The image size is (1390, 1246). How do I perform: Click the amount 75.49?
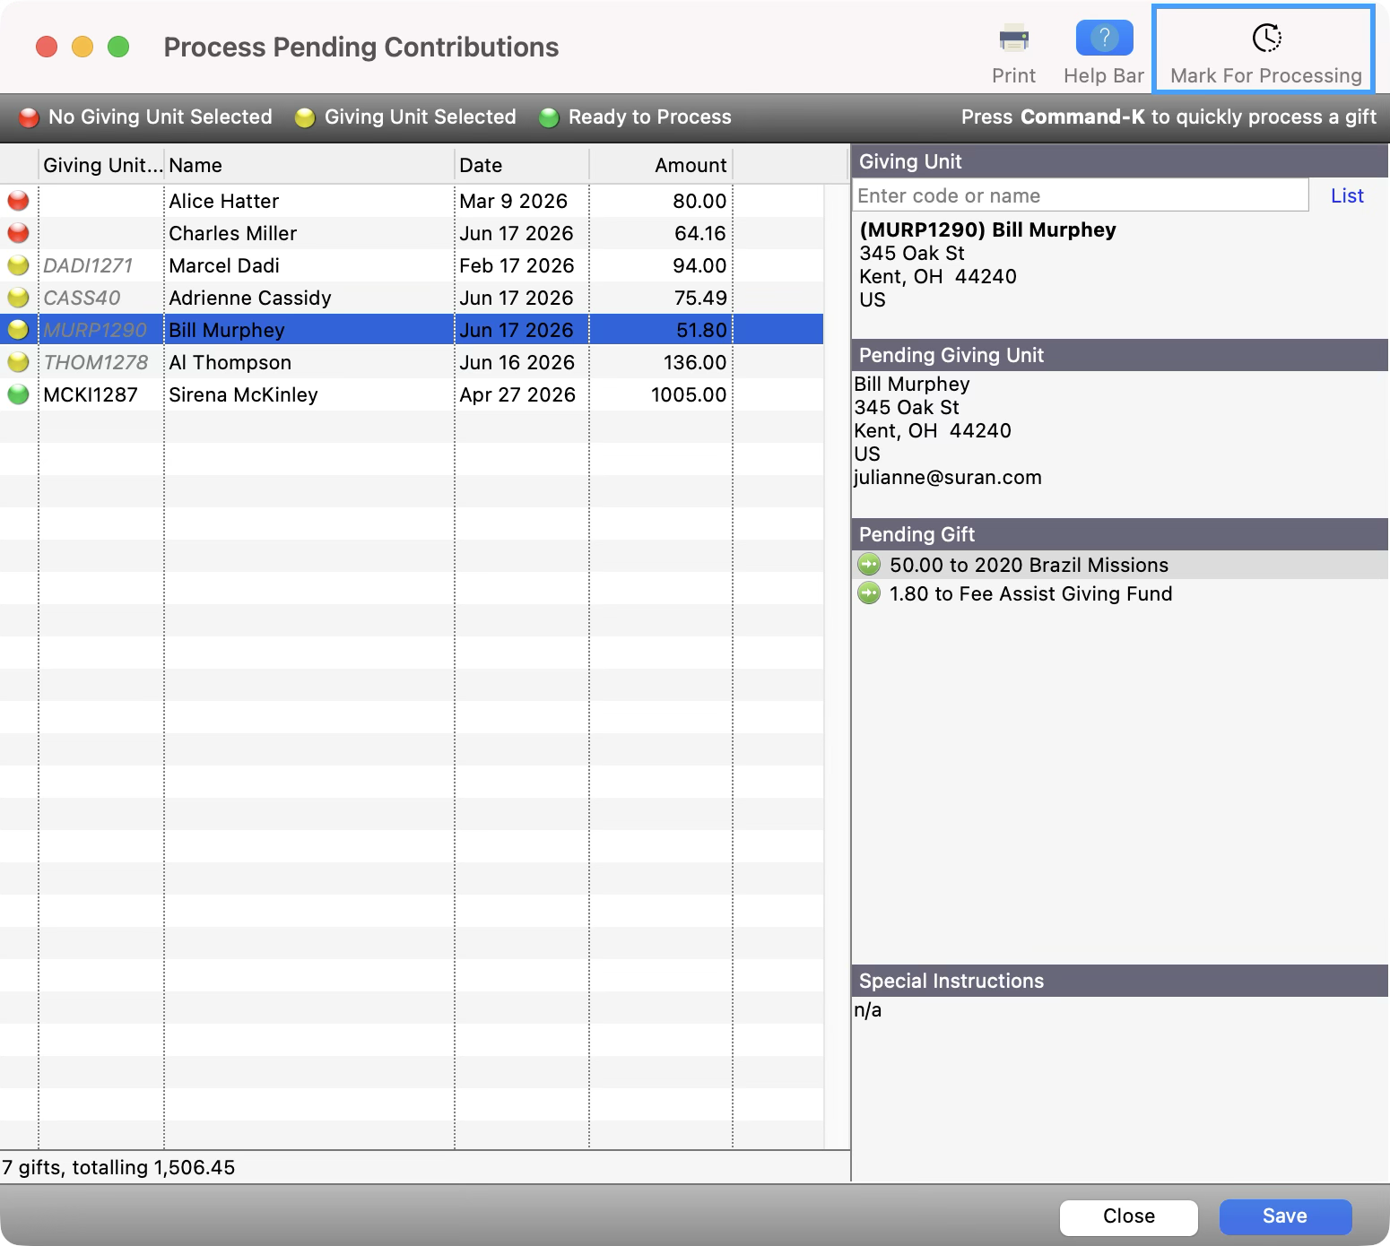click(700, 298)
